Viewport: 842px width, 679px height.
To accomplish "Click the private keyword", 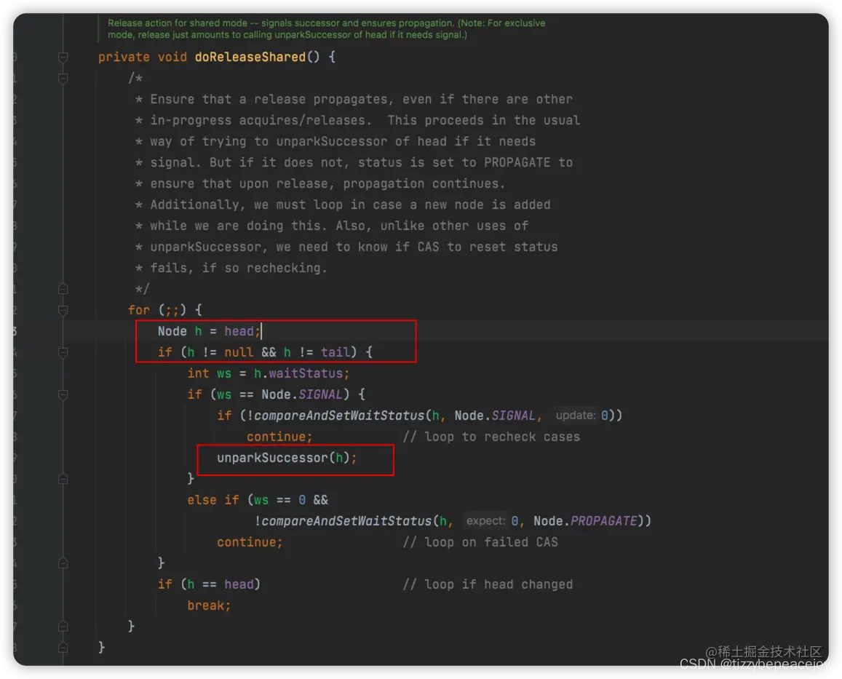I will click(124, 57).
